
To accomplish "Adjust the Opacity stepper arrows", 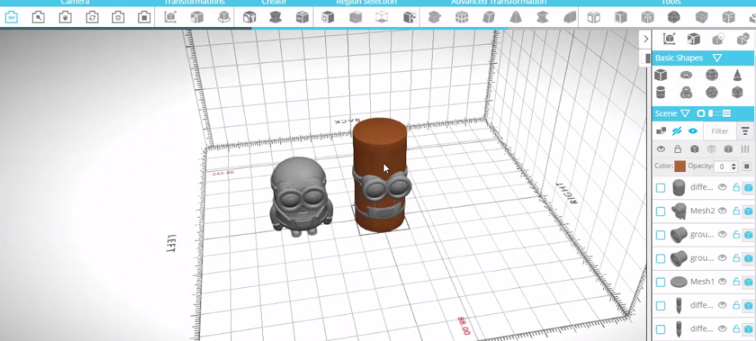I will pos(734,166).
